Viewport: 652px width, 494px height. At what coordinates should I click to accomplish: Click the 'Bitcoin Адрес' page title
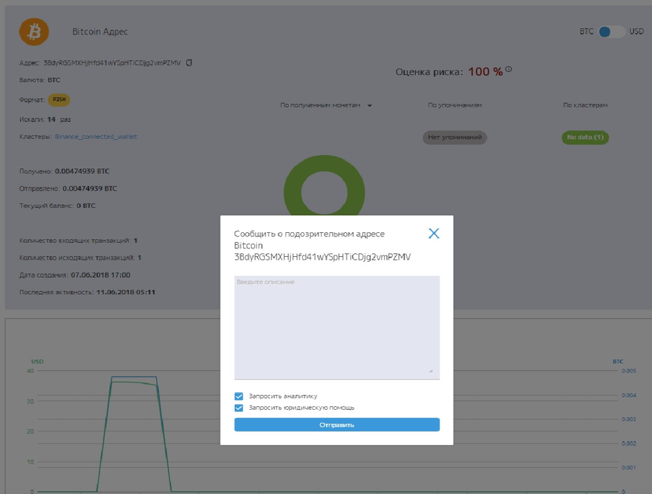[100, 32]
